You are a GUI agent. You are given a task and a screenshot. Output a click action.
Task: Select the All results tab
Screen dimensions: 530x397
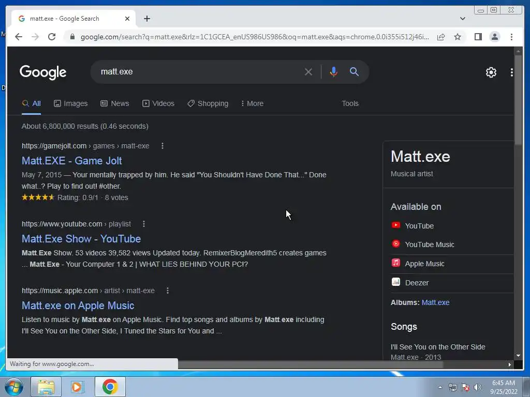click(32, 103)
